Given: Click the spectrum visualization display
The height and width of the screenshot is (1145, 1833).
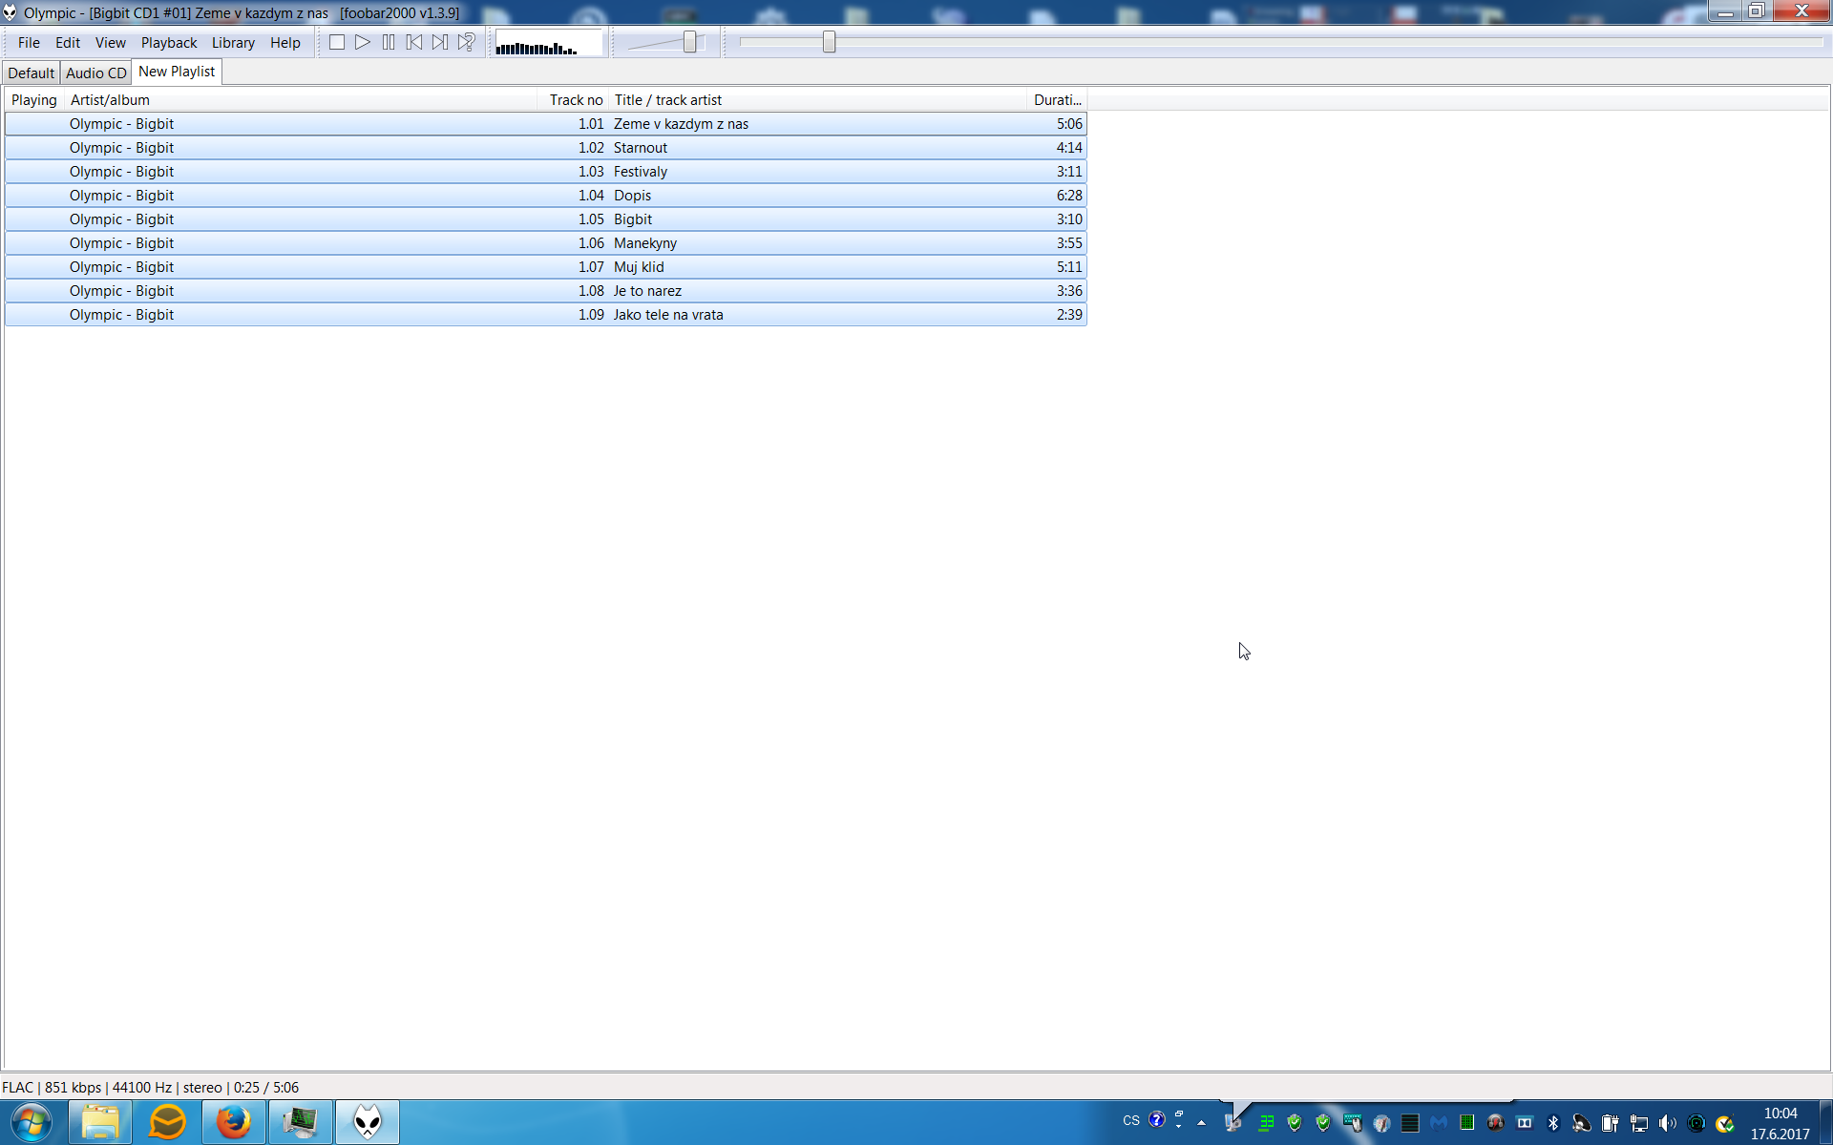Looking at the screenshot, I should pos(548,43).
